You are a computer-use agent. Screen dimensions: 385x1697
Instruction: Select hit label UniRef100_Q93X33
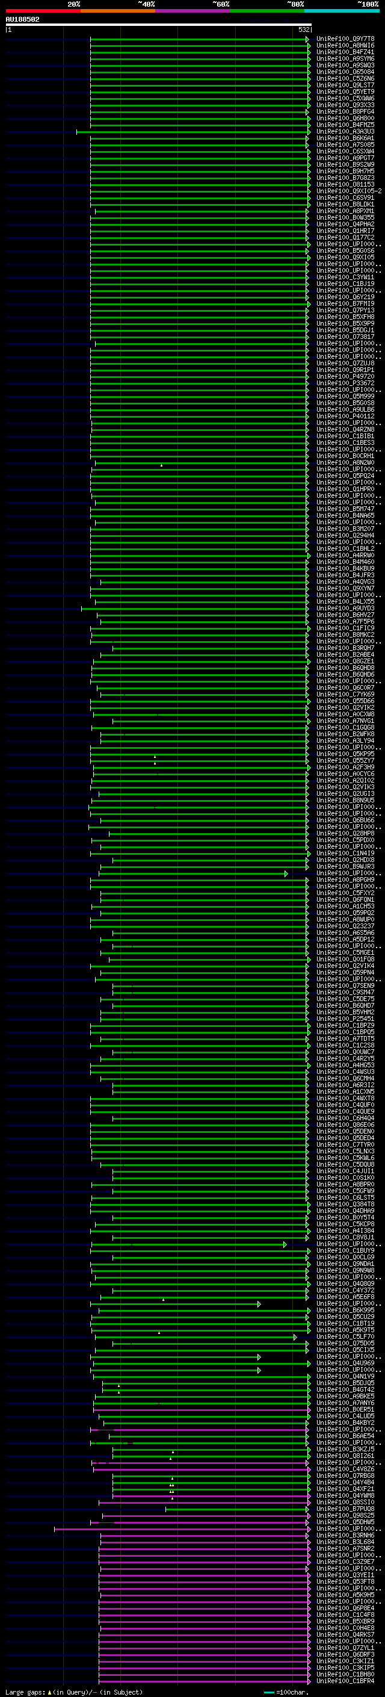345,105
